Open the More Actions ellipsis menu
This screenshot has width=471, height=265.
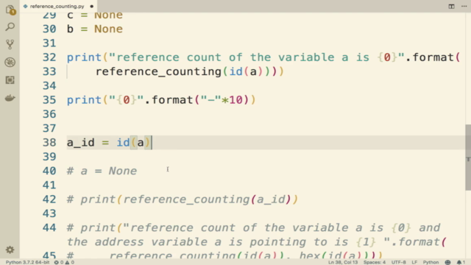coord(464,7)
